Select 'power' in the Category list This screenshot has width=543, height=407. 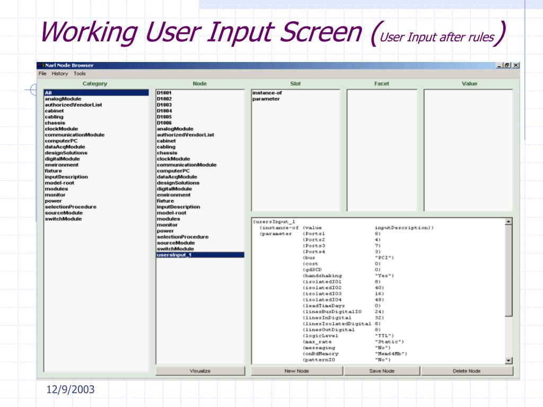(x=53, y=201)
